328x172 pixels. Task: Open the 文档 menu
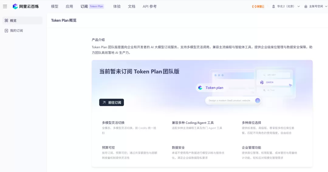pos(132,6)
